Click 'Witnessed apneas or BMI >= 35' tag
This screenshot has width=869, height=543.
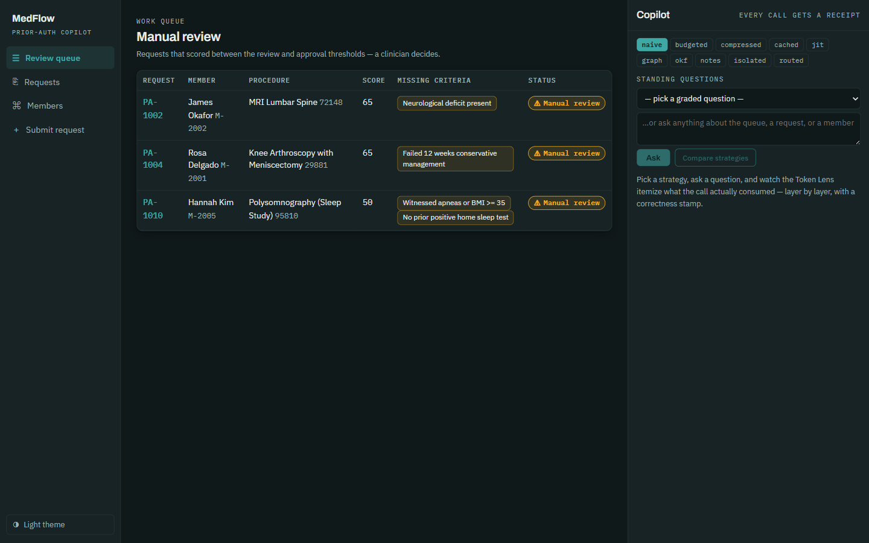[x=454, y=203]
